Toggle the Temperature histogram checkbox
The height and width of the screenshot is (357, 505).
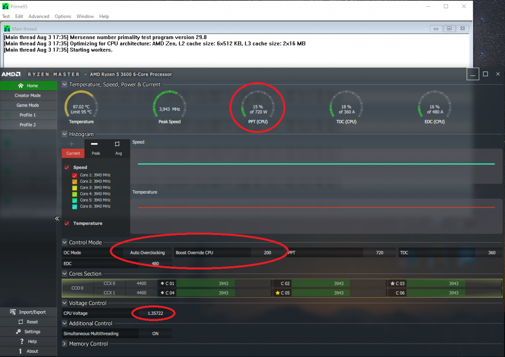[x=67, y=223]
